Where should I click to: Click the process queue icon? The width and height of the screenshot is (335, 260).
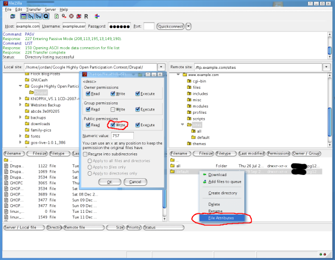click(64, 16)
